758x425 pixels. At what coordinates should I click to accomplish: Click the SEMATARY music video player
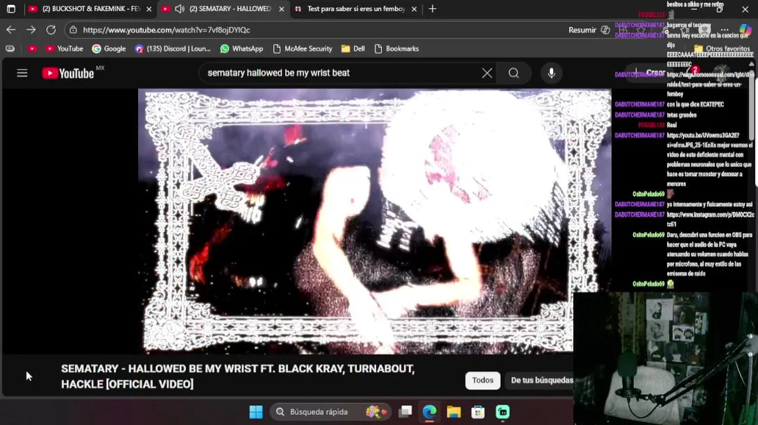point(374,221)
